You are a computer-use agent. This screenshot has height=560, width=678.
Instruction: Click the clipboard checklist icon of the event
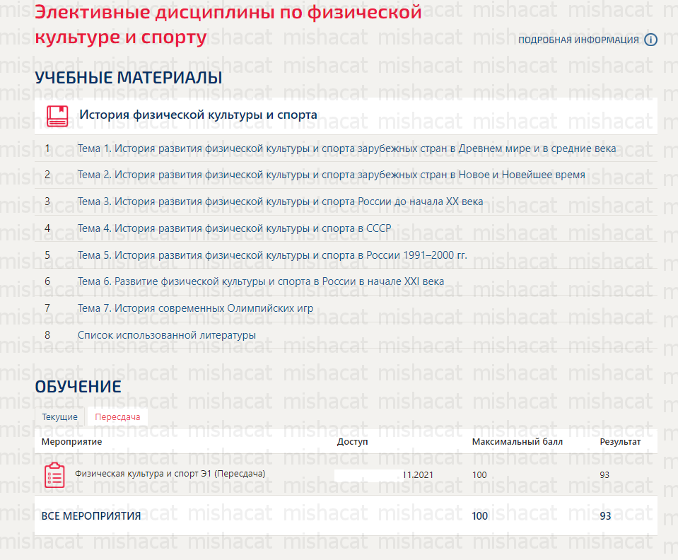tap(55, 475)
